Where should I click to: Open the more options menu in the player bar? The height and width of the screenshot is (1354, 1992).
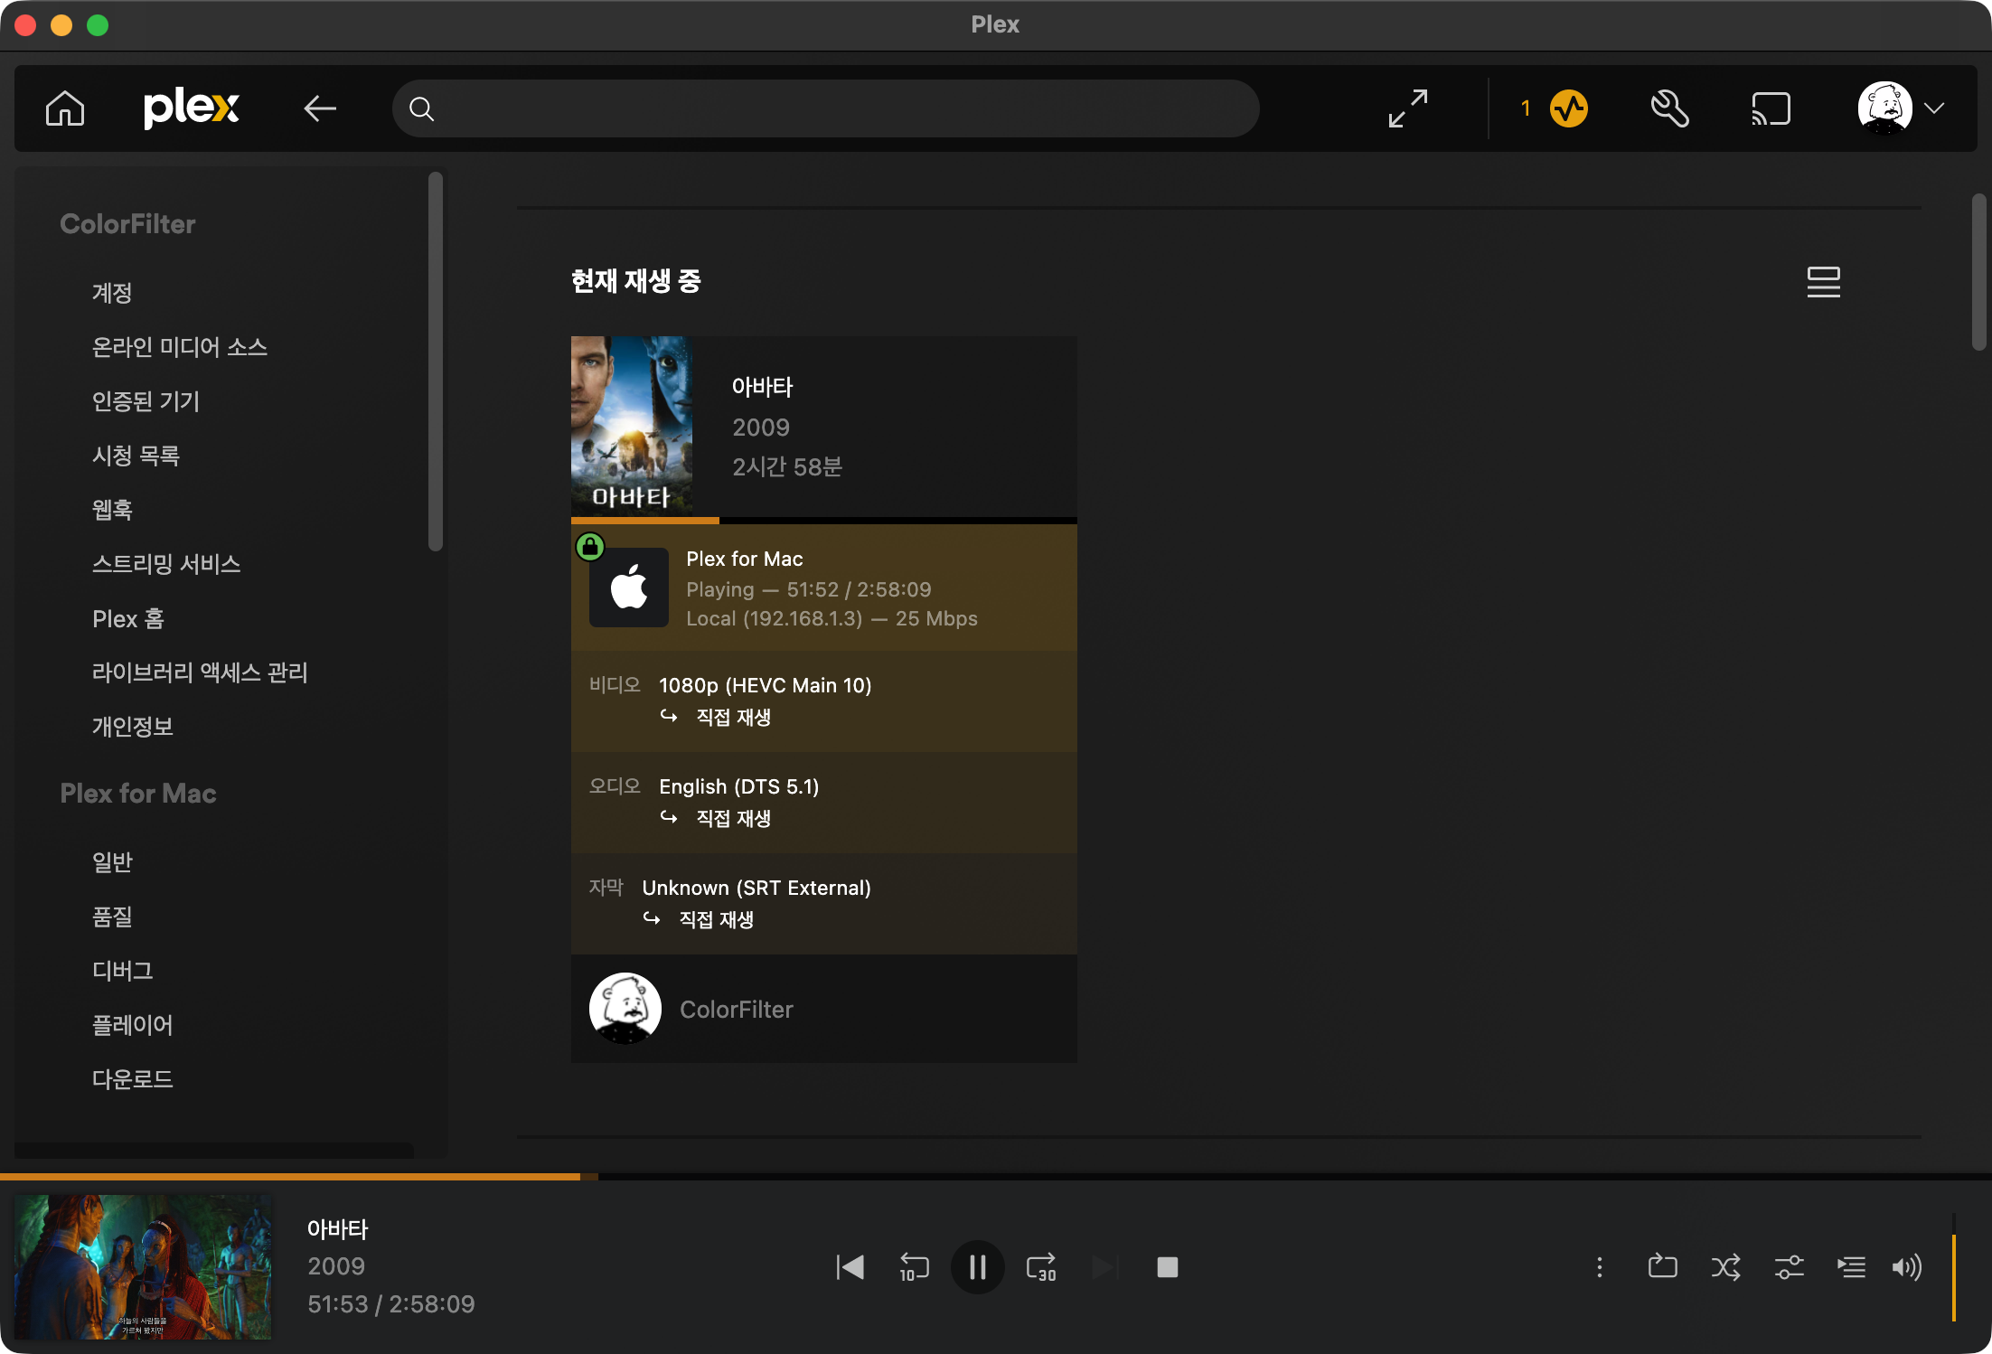[1599, 1267]
